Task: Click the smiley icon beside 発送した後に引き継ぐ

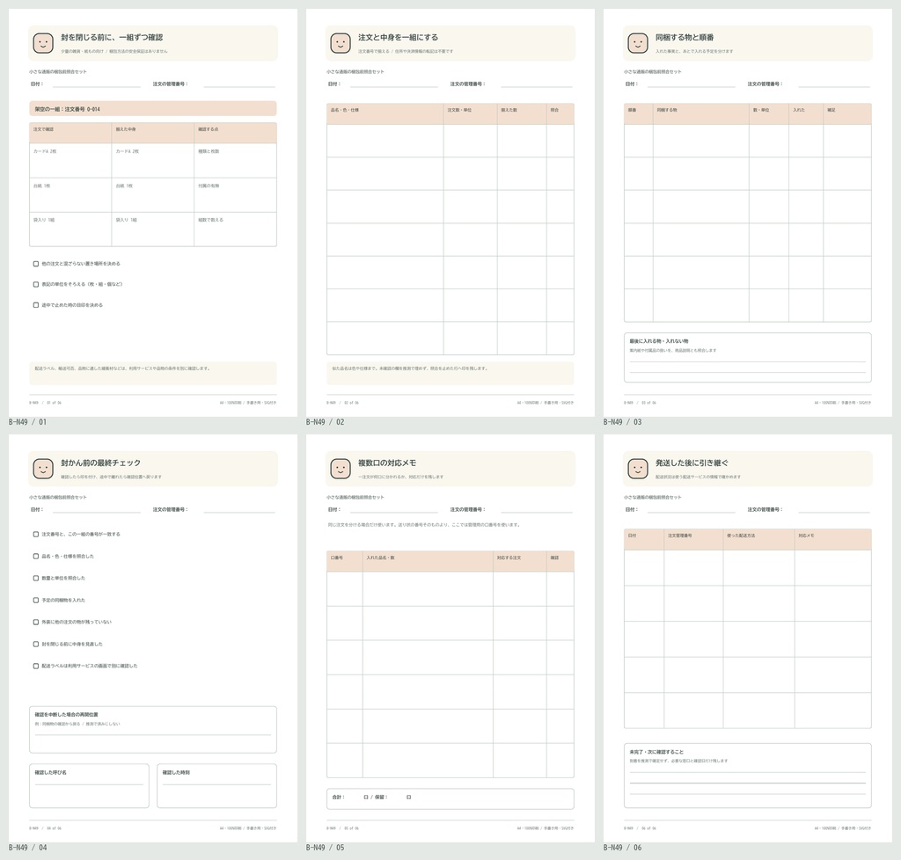Action: pos(638,469)
